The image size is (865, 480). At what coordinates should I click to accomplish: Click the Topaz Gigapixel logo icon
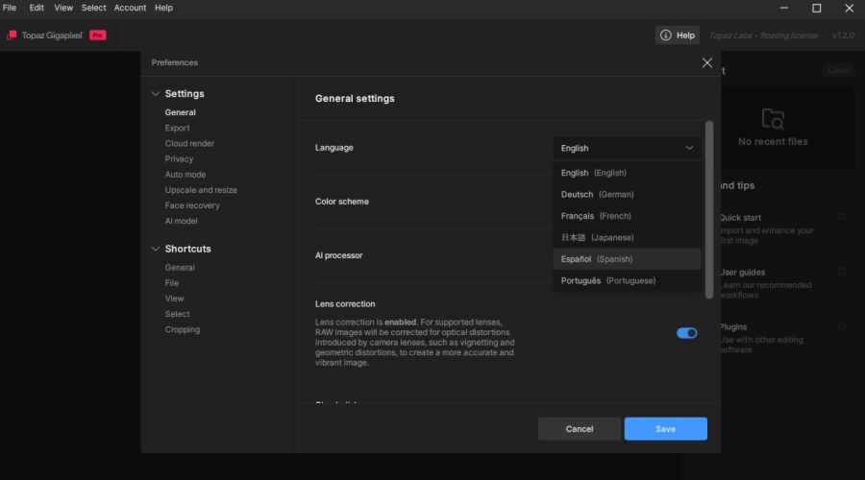point(12,36)
